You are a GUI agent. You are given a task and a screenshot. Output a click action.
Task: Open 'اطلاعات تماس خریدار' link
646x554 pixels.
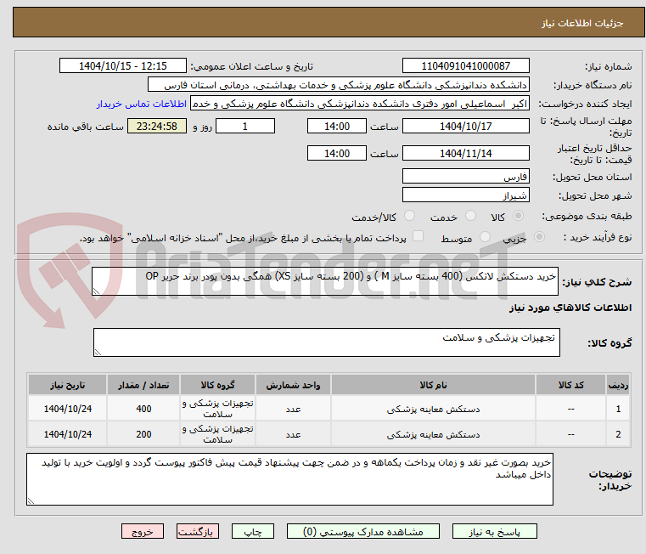(x=142, y=104)
